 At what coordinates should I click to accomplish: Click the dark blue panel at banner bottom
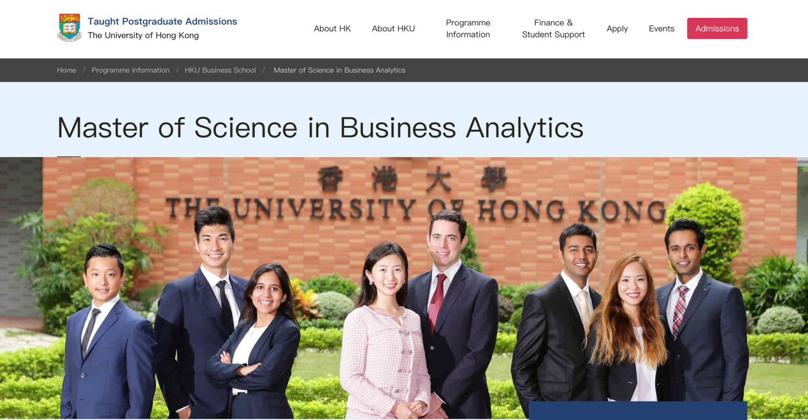638,410
